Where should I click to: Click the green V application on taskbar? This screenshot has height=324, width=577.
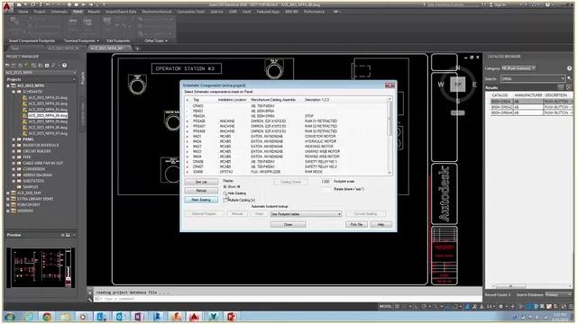tap(213, 317)
